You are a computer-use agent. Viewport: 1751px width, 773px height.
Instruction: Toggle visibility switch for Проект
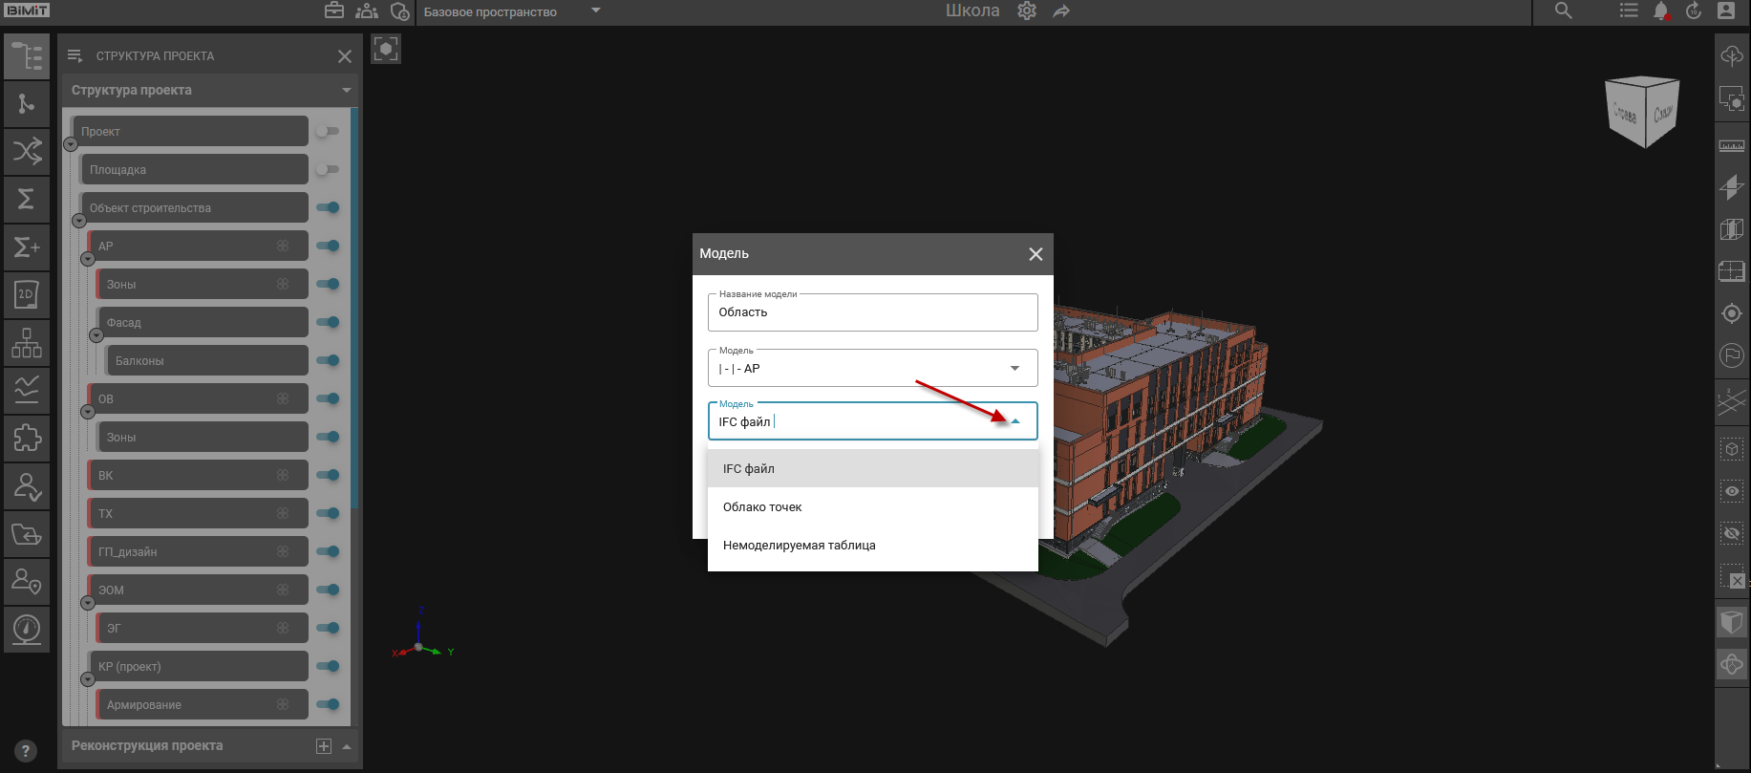click(328, 131)
